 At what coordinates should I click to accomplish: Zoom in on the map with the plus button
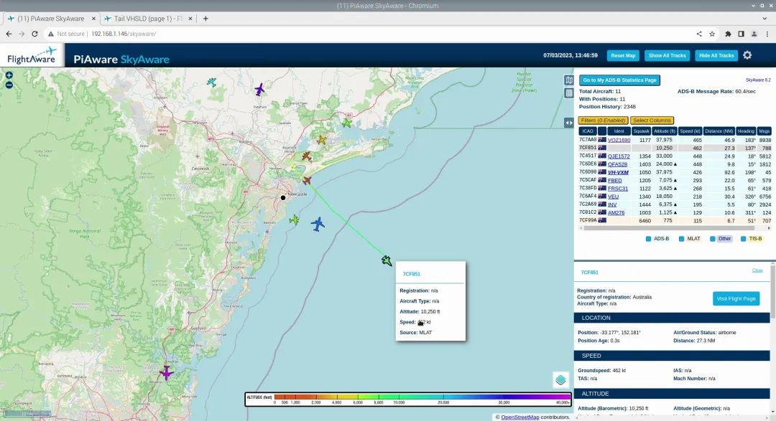point(9,75)
